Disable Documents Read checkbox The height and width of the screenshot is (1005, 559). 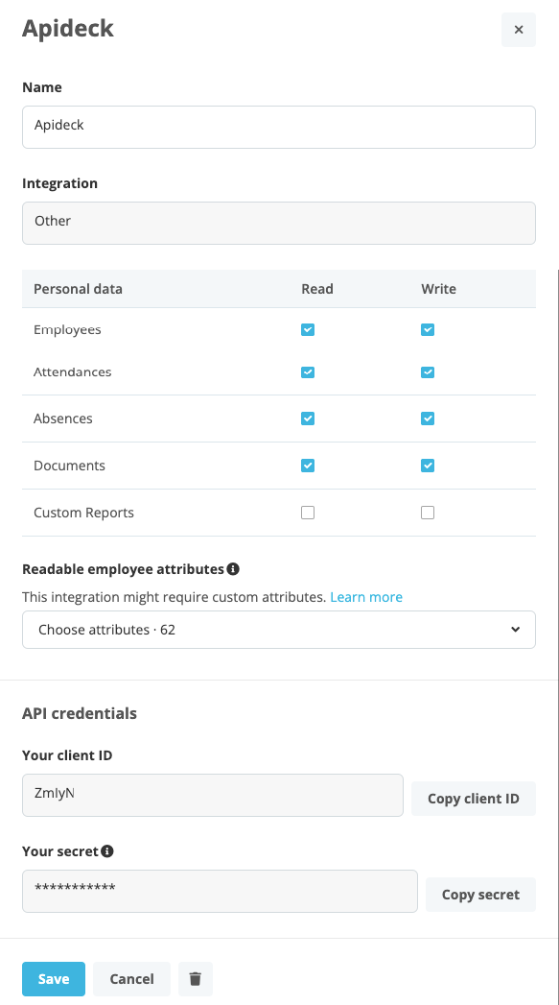click(308, 466)
